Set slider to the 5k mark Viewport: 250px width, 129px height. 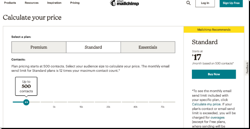[54, 102]
